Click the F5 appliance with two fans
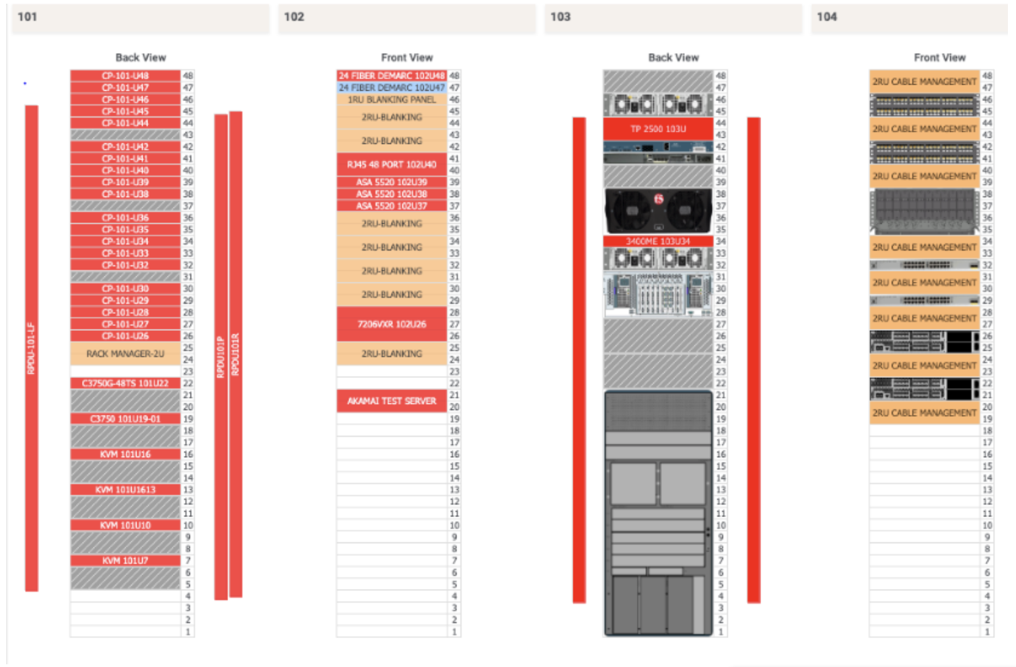The image size is (1016, 667). [658, 211]
